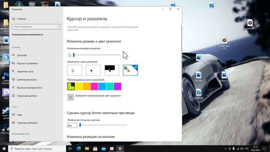This screenshot has height=152, width=270.
Task: Go to Главная settings home
Action: pos(22,19)
